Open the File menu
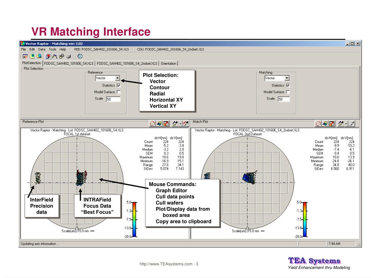The width and height of the screenshot is (371, 278). tap(24, 49)
